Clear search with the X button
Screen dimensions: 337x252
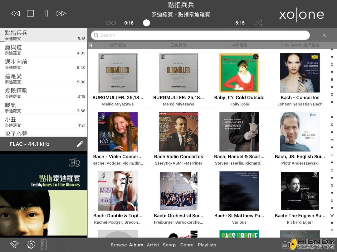pos(324,35)
